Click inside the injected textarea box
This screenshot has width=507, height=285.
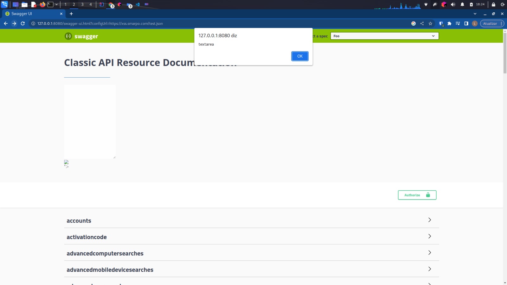coord(90,122)
